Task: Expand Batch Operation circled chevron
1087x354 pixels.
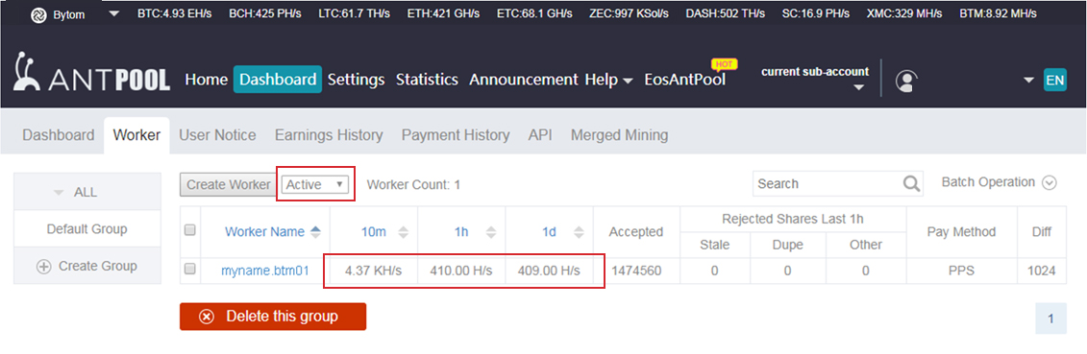Action: (1050, 183)
